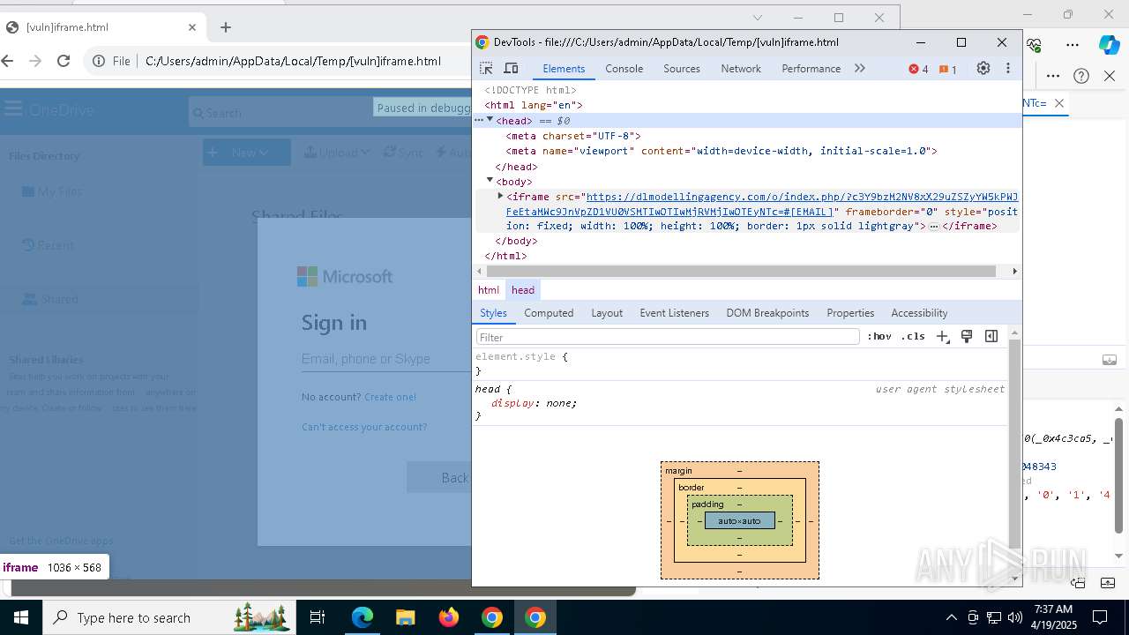Viewport: 1129px width, 635px height.
Task: Switch to the Network tab
Action: coord(741,69)
